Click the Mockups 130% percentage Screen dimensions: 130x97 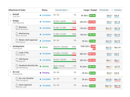point(74,28)
